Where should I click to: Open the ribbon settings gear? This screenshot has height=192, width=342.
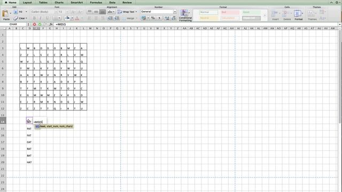point(337,2)
